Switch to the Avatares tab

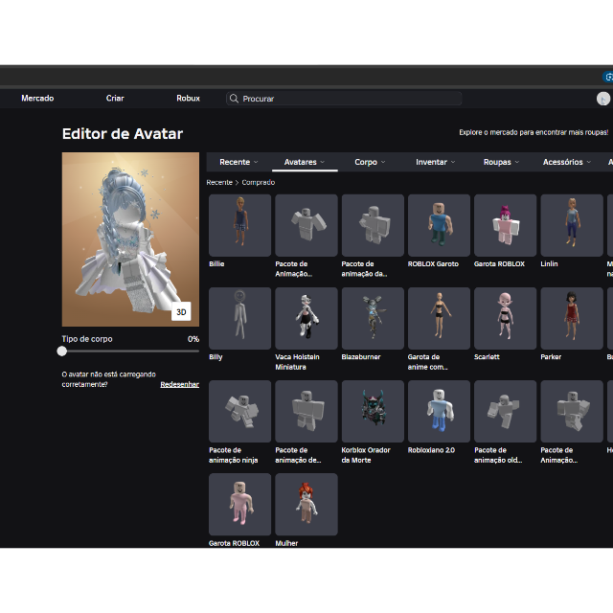click(305, 162)
